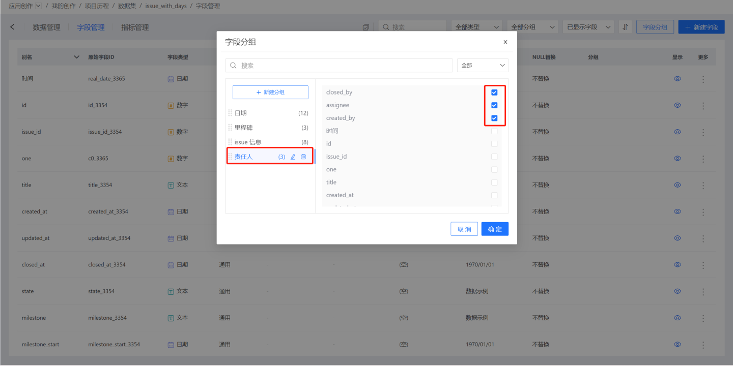733x366 pixels.
Task: Uncheck the closed_by field checkbox
Action: coord(494,93)
